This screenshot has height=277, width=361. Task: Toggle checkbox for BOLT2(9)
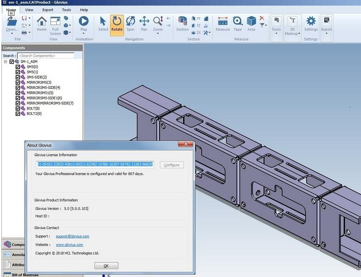(x=18, y=114)
